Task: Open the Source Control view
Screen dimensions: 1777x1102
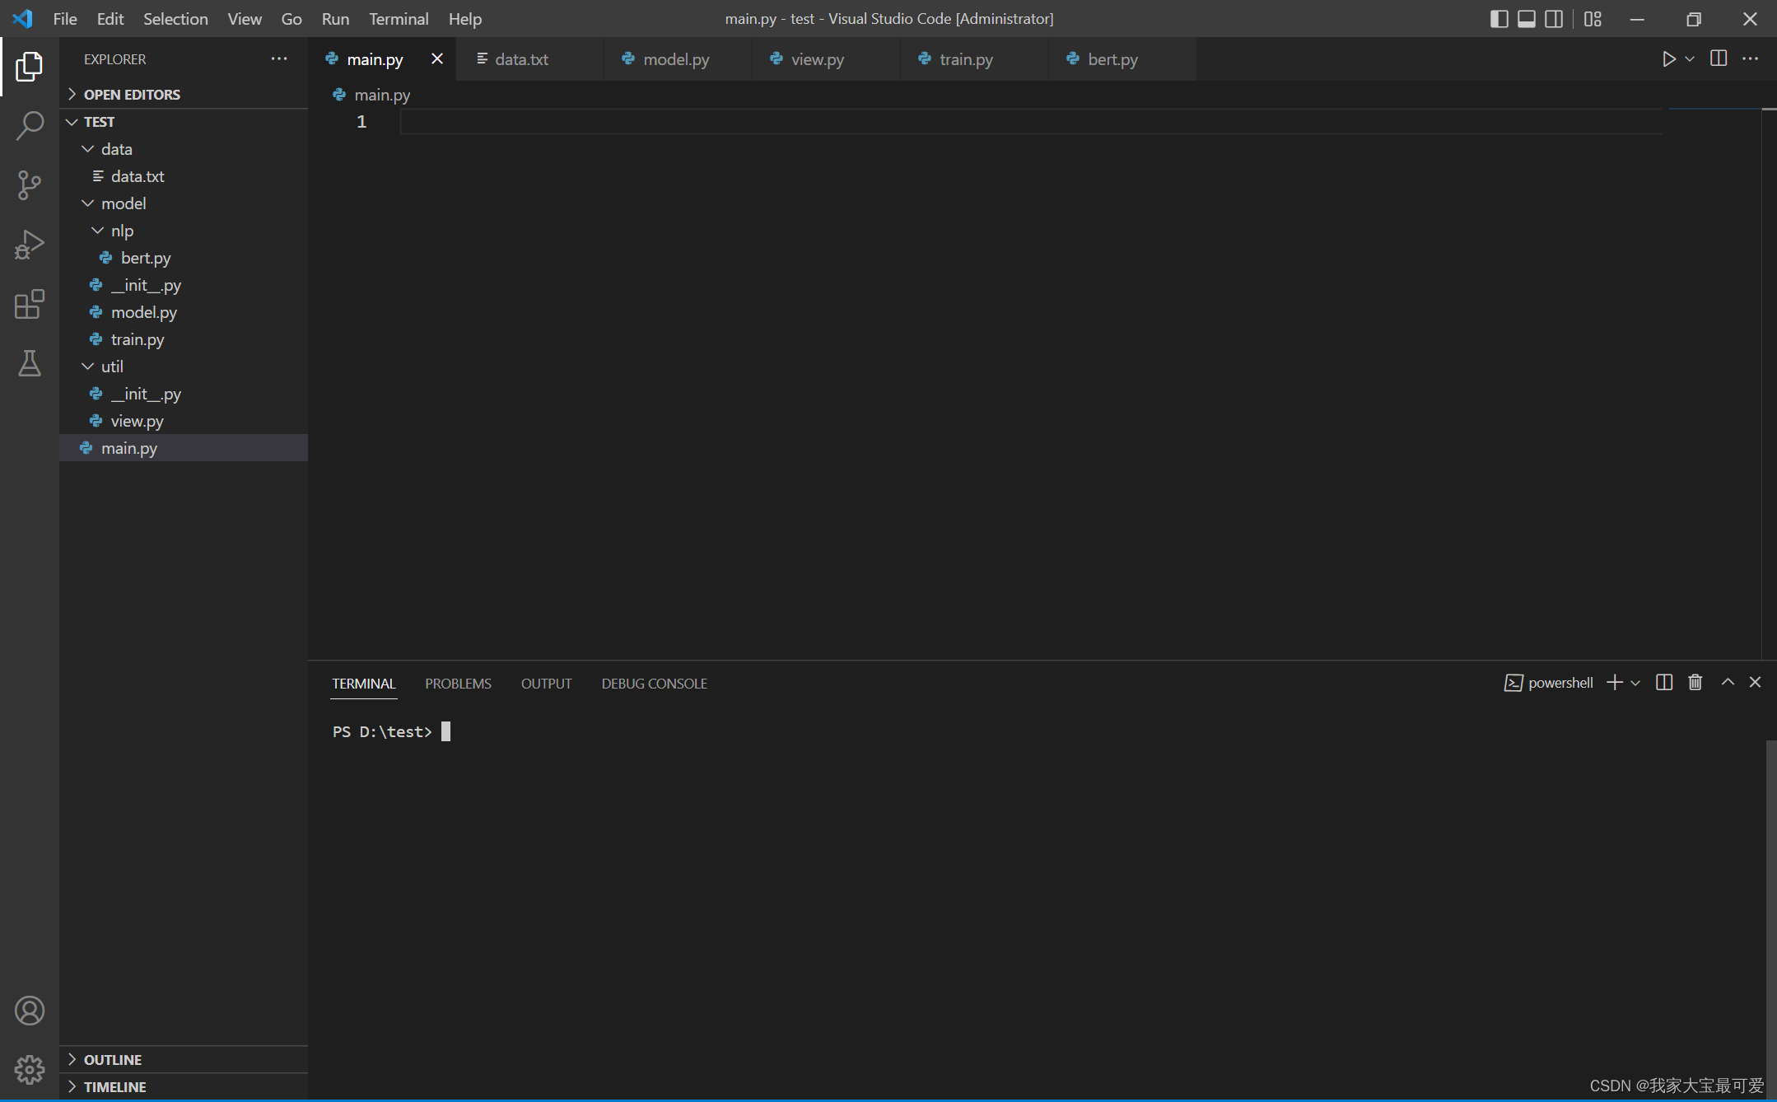Action: pyautogui.click(x=30, y=185)
